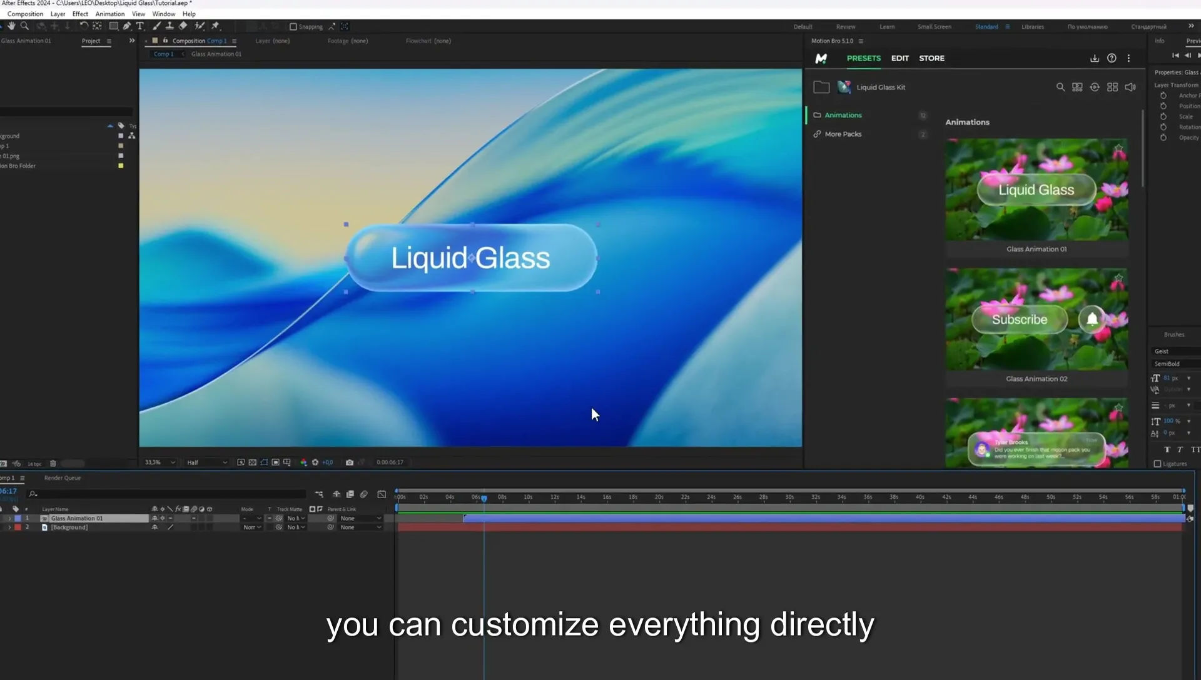
Task: Click Motion Bro download icon
Action: coord(1095,58)
